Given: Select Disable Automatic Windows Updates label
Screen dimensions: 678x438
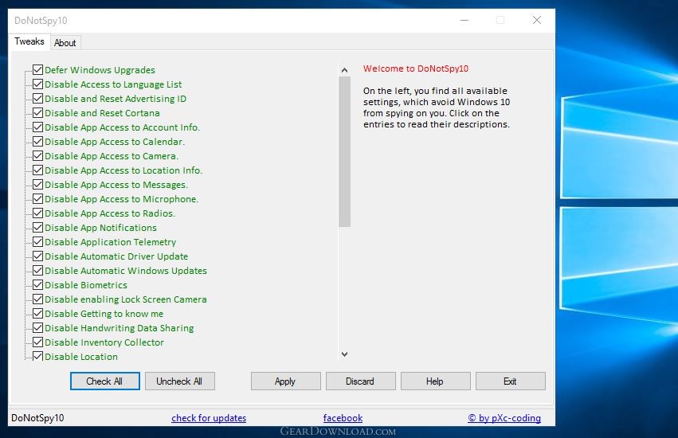Looking at the screenshot, I should click(x=126, y=271).
